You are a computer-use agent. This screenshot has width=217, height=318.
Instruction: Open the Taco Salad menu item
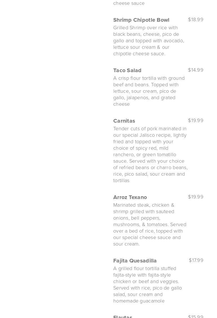[127, 70]
